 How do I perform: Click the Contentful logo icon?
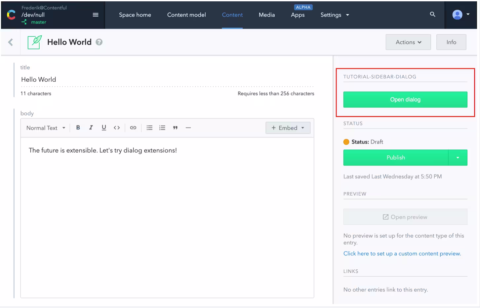pyautogui.click(x=11, y=15)
